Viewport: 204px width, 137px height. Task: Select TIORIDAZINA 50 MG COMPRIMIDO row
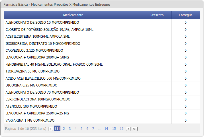102,71
